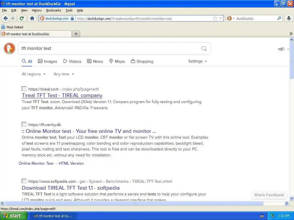The width and height of the screenshot is (294, 220).
Task: Open the Most Visited bookmarks folder
Action: click(x=12, y=27)
